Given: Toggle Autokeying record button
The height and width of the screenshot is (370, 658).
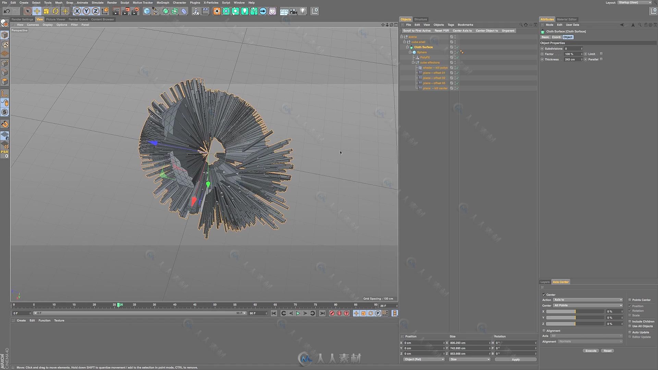Looking at the screenshot, I should [339, 313].
